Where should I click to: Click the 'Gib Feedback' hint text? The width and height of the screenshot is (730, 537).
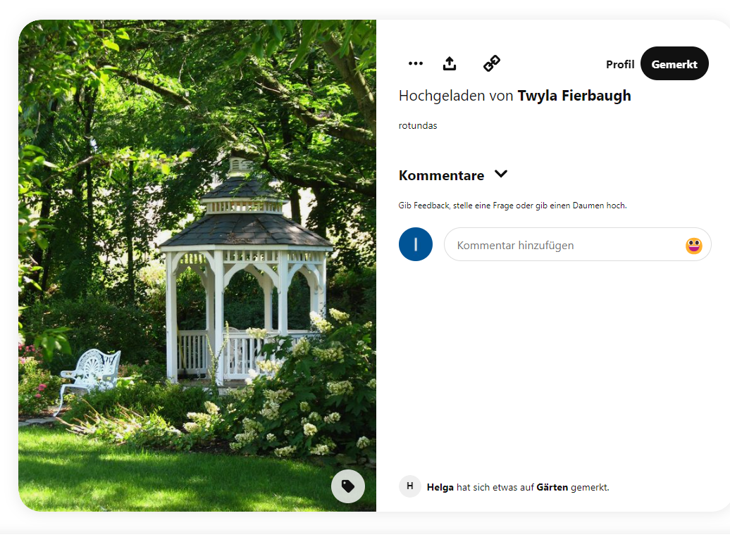click(x=512, y=206)
